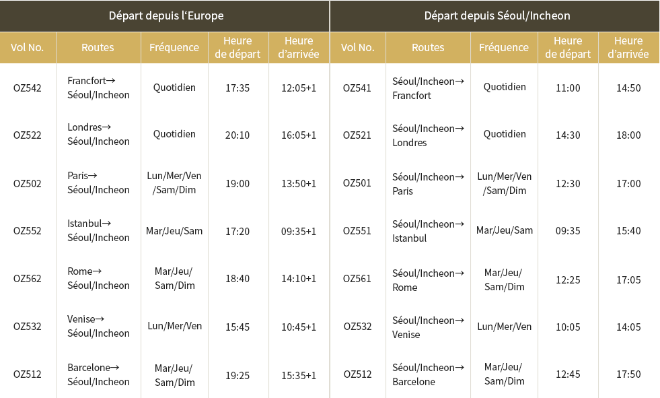Select departure time 18:40 for Rome flight
The height and width of the screenshot is (398, 660).
[x=237, y=279]
